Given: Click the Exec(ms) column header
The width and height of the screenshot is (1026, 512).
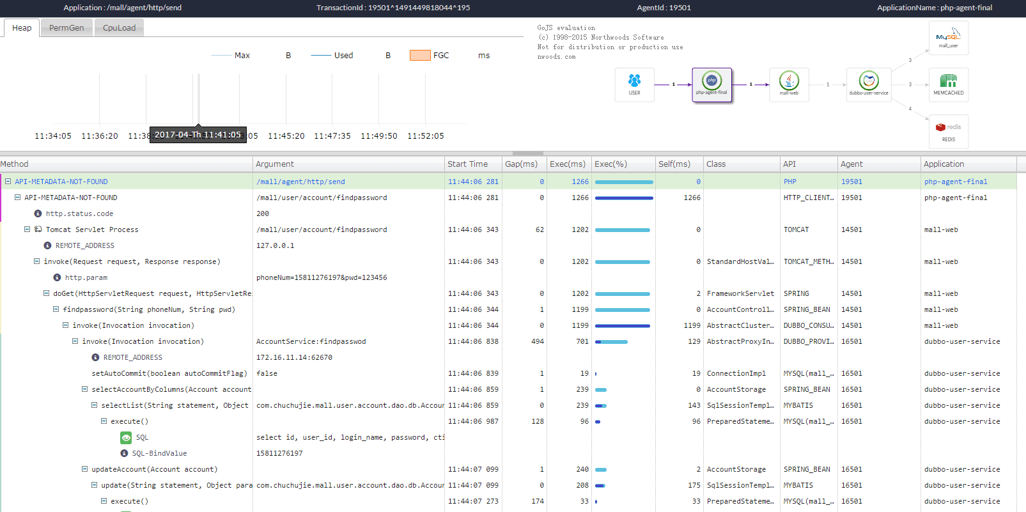Looking at the screenshot, I should 567,164.
